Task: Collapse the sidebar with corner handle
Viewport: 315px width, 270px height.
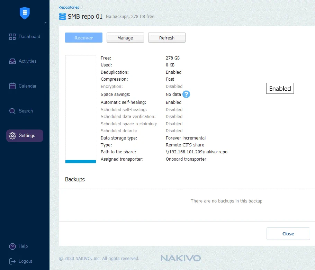Action: [x=45, y=23]
